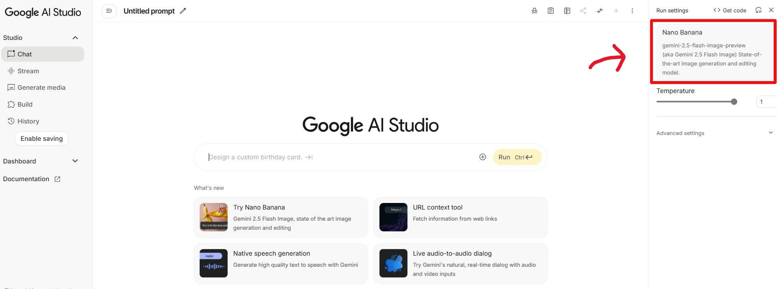Go to Generate media
The height and width of the screenshot is (289, 777).
point(43,87)
